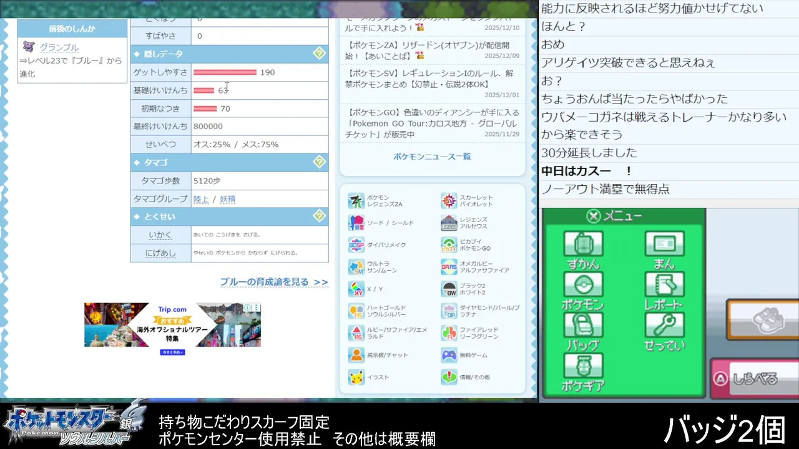799x449 pixels.
Task: Click chat comment 中日はカスー
Action: (x=587, y=171)
